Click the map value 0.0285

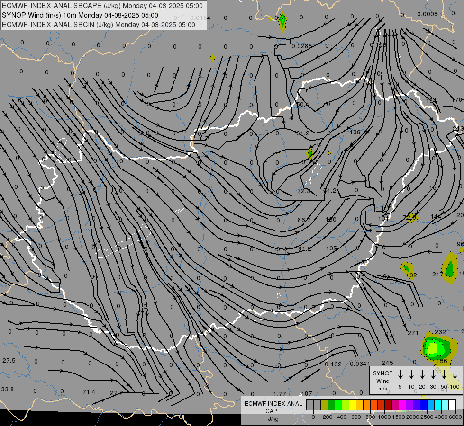click(x=302, y=46)
